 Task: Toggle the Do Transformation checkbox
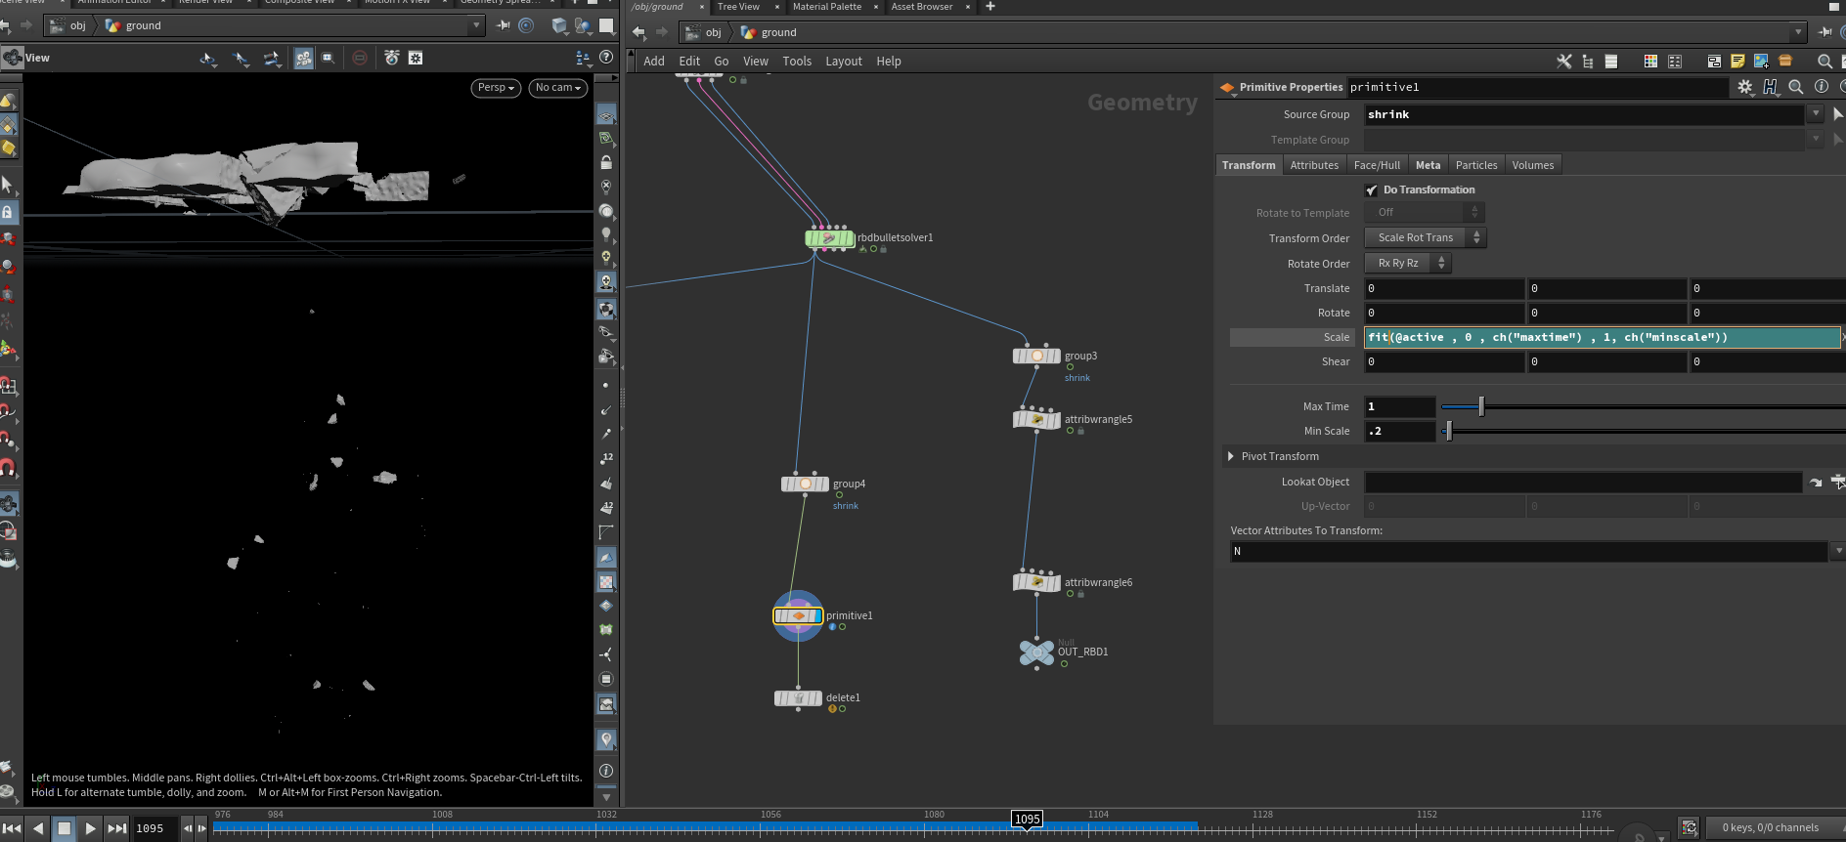[x=1371, y=190]
